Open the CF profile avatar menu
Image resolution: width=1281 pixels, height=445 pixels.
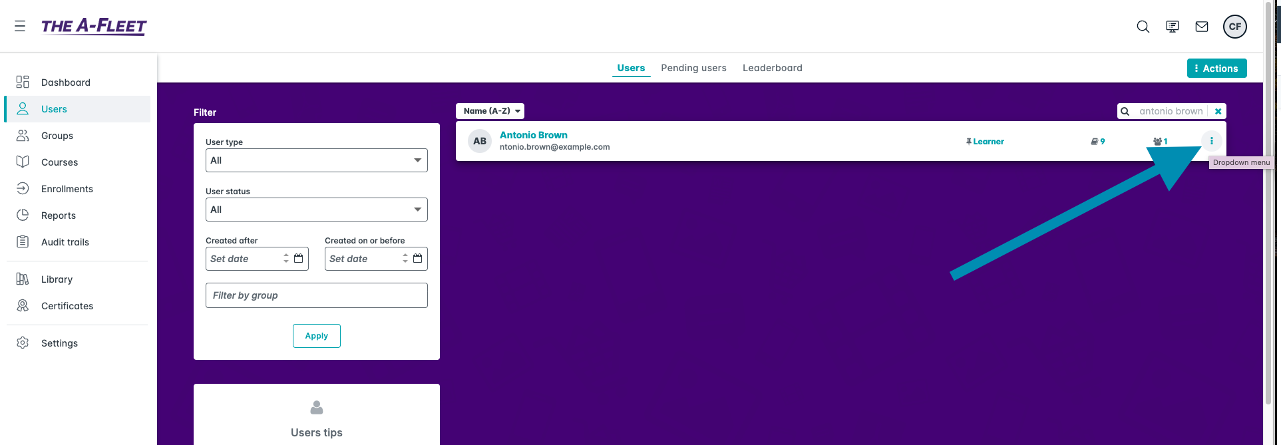(x=1234, y=27)
